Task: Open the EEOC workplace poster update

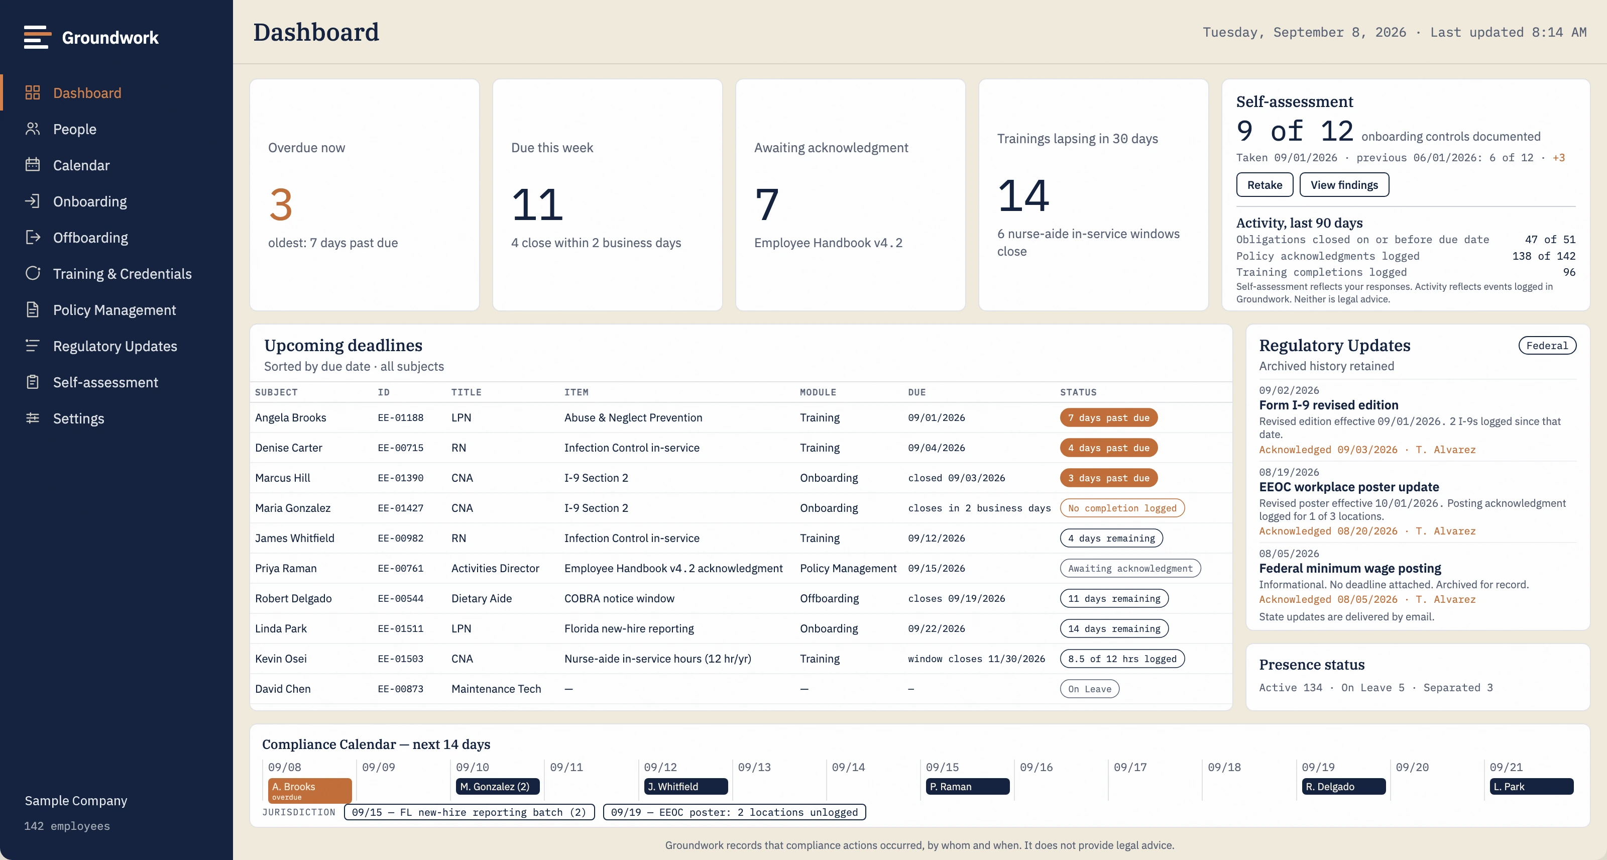Action: point(1349,487)
